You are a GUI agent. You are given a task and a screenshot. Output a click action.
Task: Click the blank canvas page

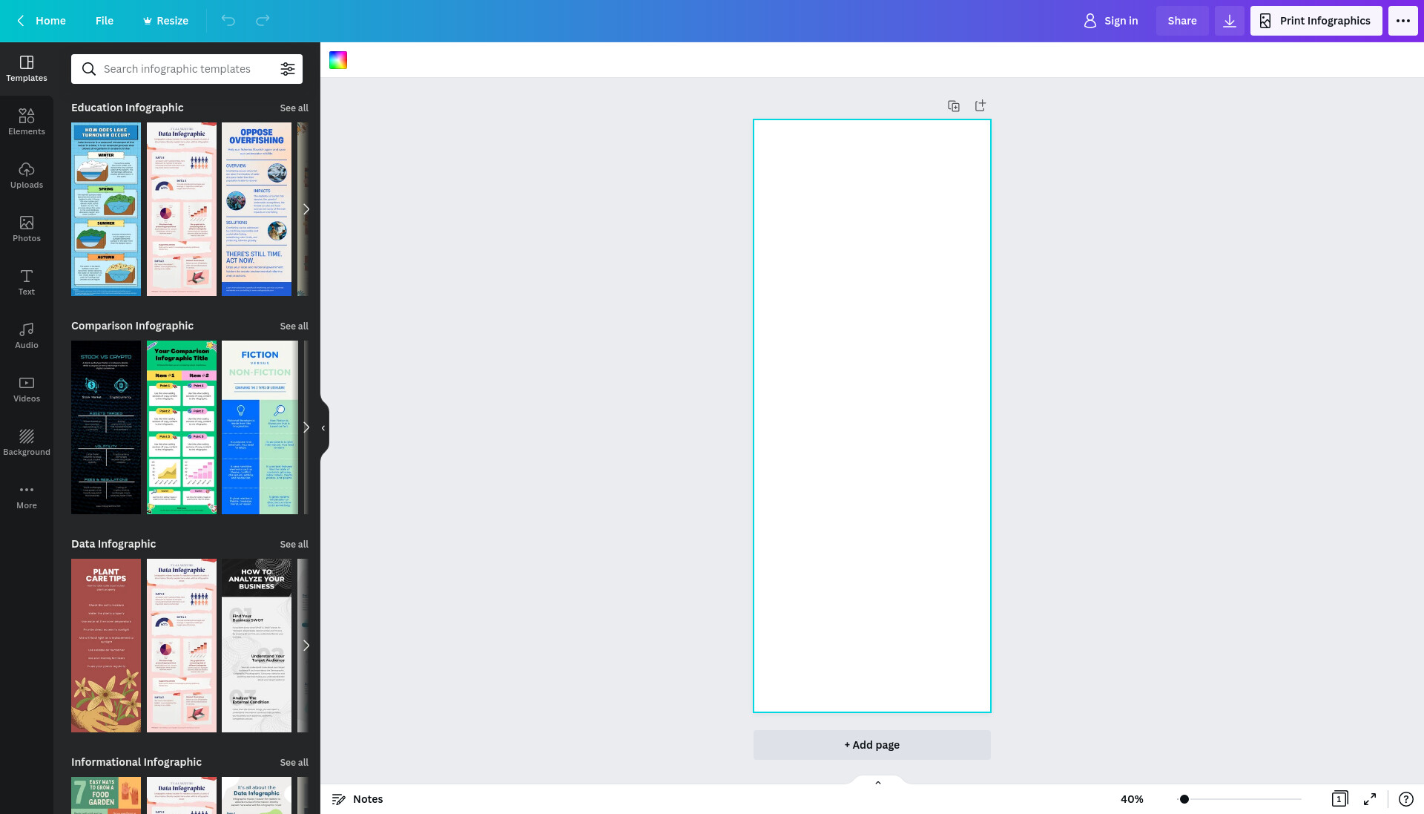(872, 416)
